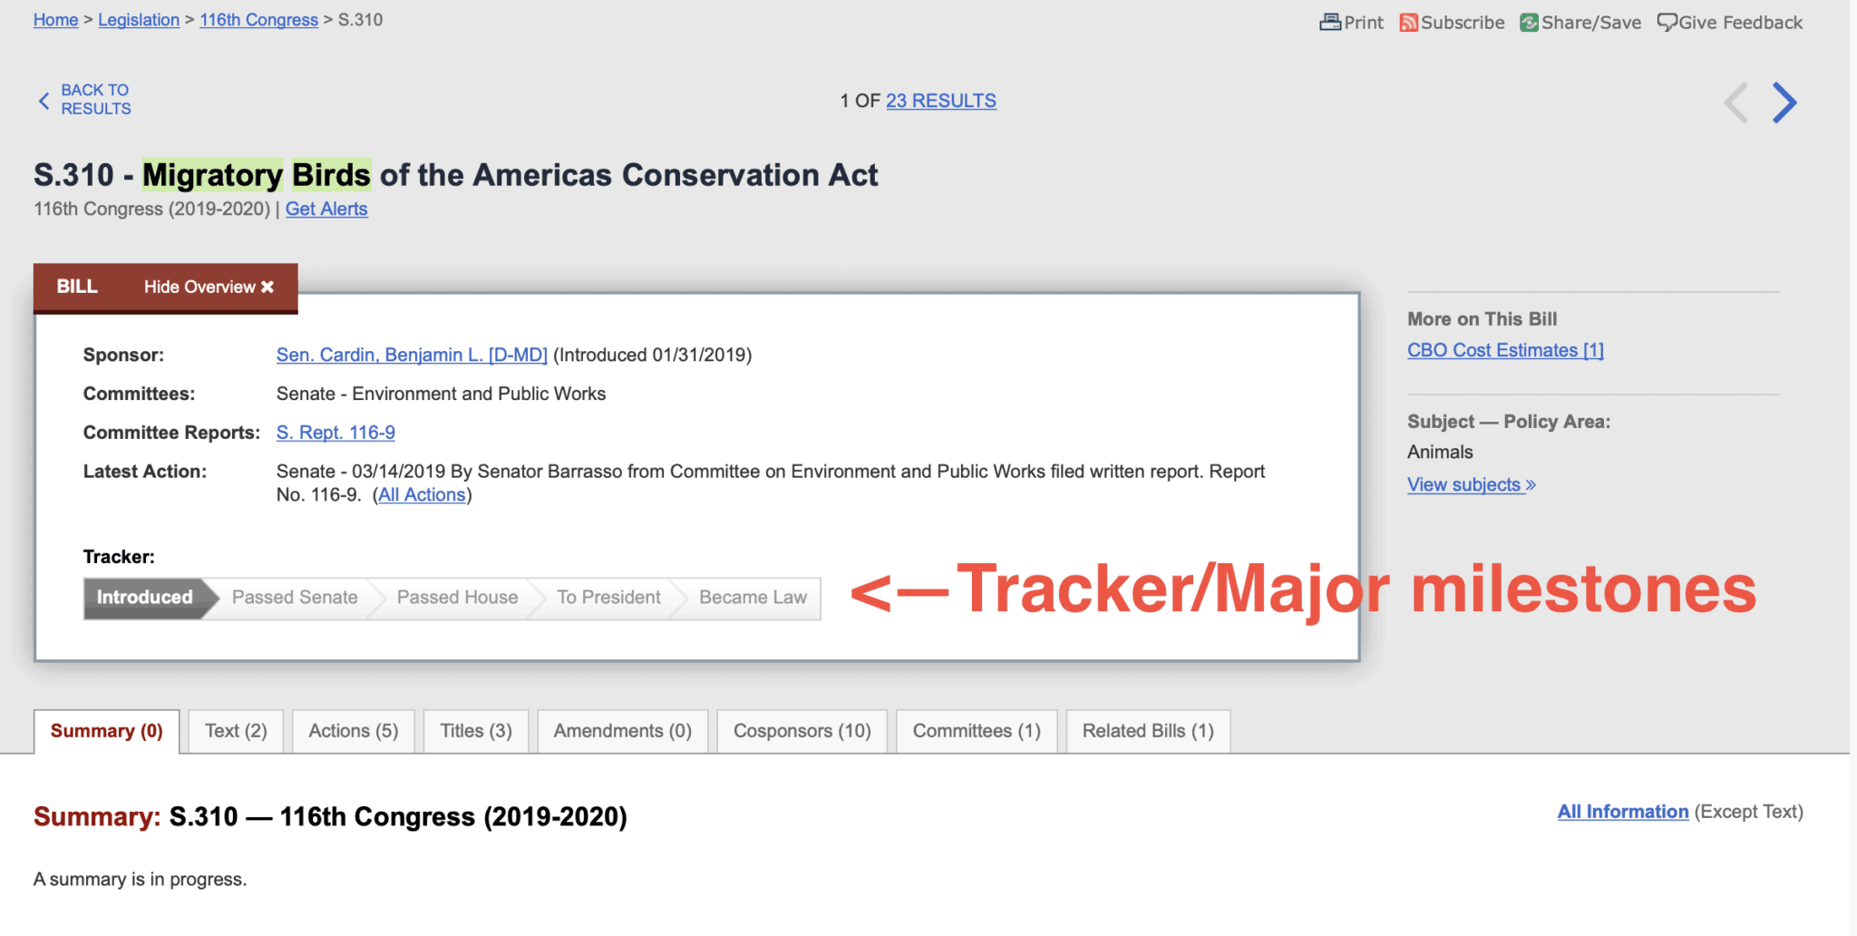This screenshot has width=1857, height=936.
Task: Click the previous result arrow
Action: click(x=1734, y=102)
